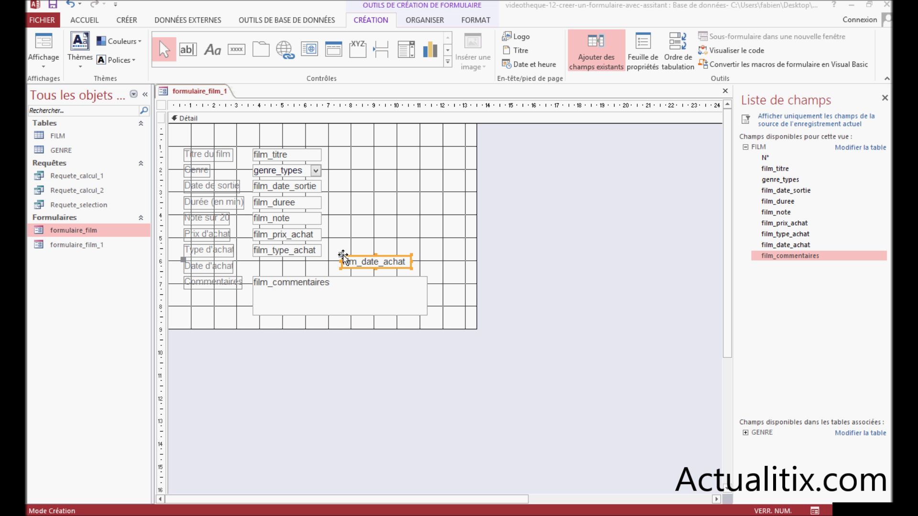Select the Text Box control tool
Screen dimensions: 918x516
[x=188, y=49]
